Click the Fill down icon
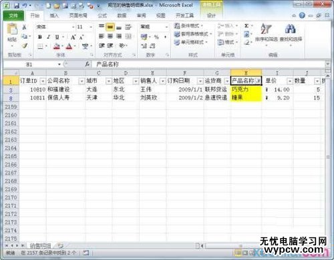Viewport: 334px width, 260px height. tap(246, 34)
